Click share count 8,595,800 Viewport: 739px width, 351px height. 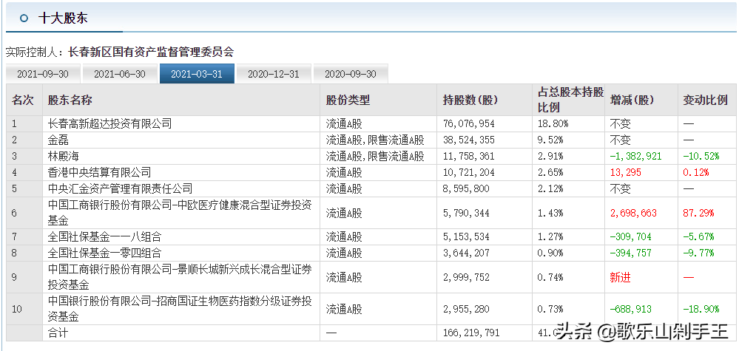[466, 189]
